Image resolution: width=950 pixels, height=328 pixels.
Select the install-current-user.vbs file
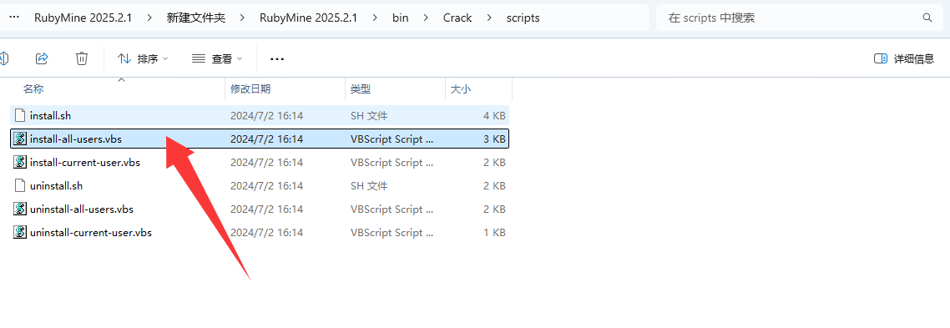pos(260,163)
